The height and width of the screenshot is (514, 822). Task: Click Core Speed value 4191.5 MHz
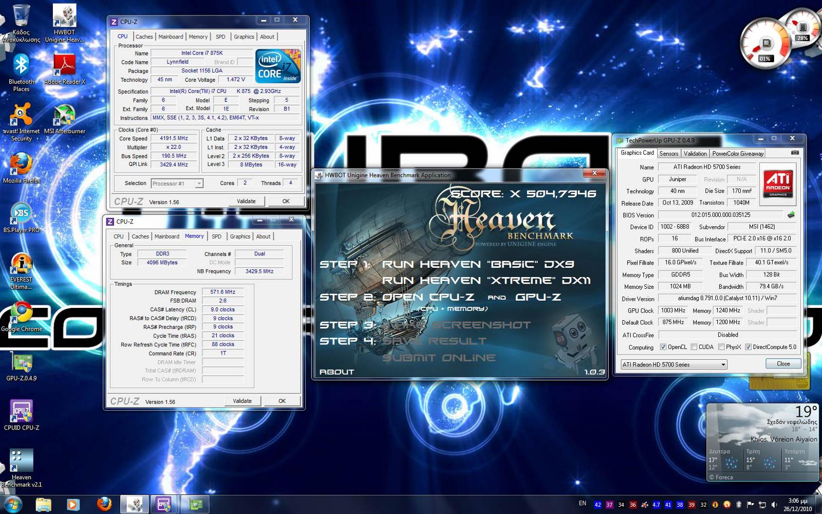click(174, 138)
